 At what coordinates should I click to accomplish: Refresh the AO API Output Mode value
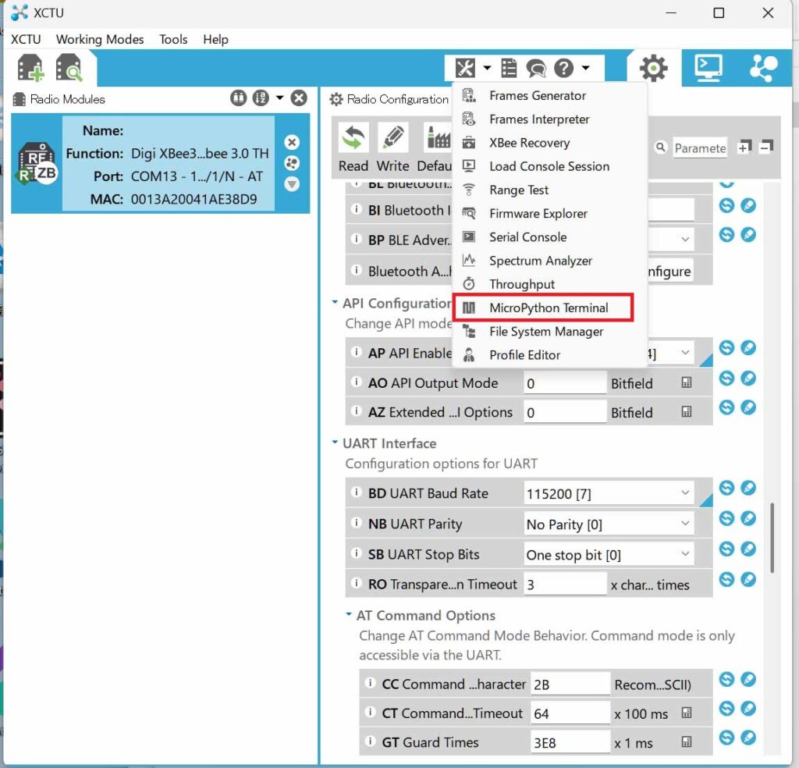click(x=726, y=378)
